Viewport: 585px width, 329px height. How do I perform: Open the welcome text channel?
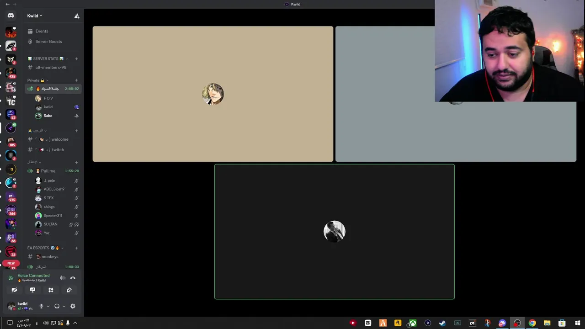pyautogui.click(x=53, y=139)
